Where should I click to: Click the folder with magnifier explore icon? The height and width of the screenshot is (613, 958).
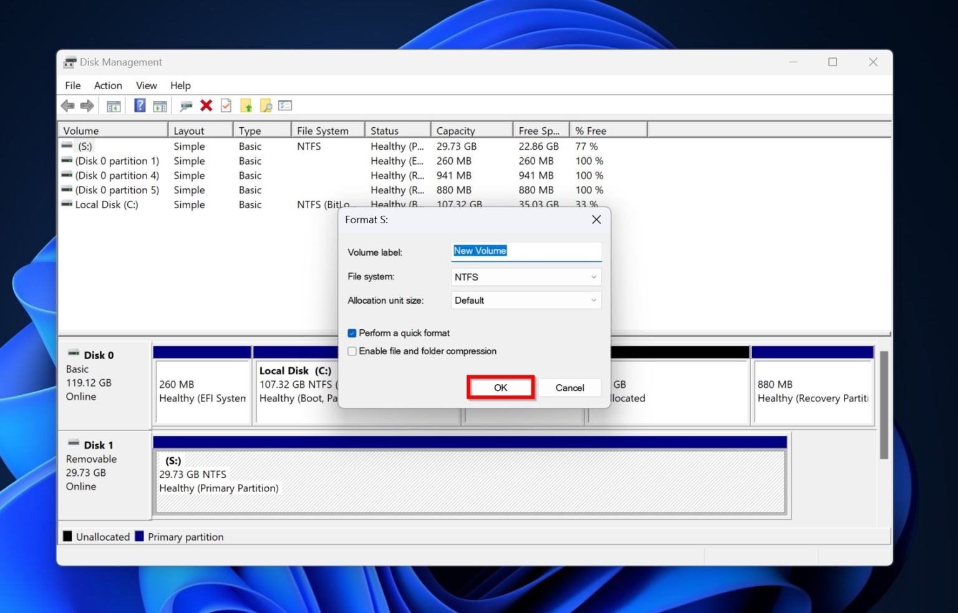(266, 105)
